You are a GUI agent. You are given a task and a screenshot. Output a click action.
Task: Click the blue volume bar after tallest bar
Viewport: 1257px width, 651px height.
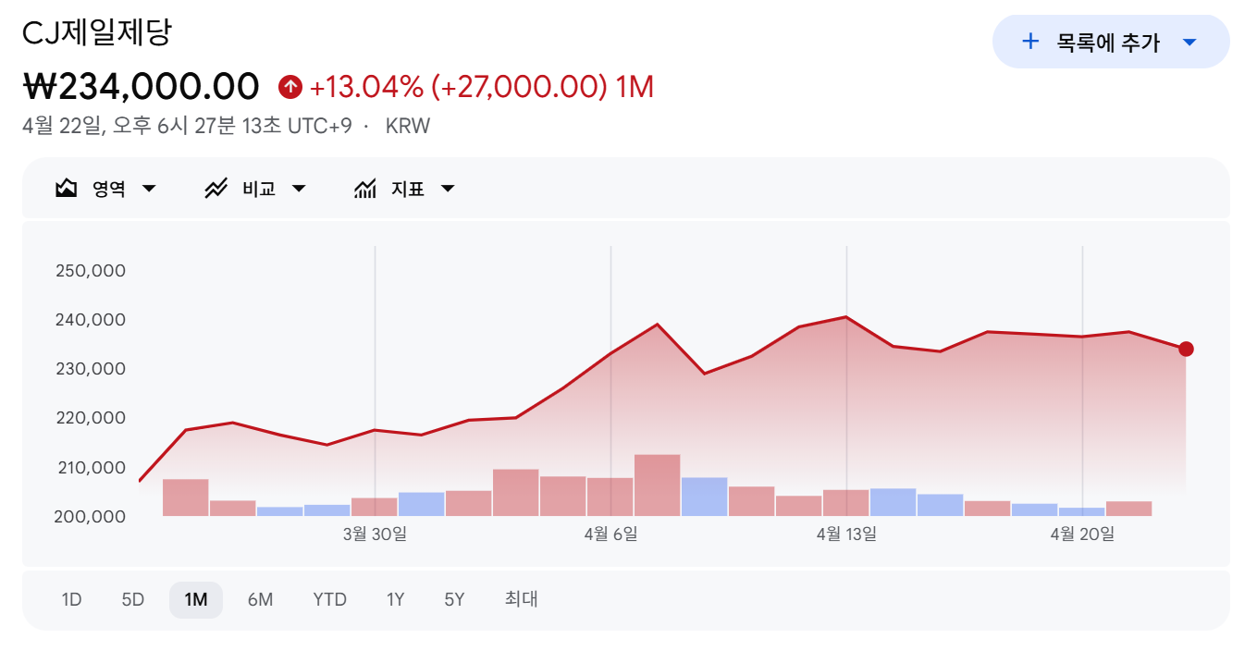tap(705, 497)
